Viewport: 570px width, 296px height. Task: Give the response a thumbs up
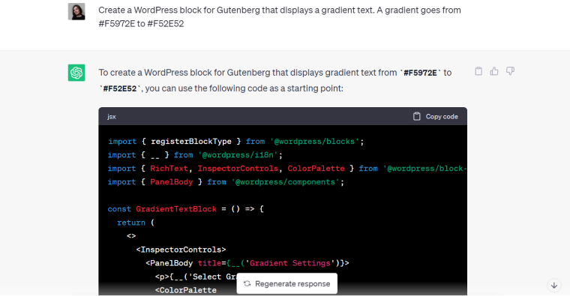pyautogui.click(x=494, y=71)
